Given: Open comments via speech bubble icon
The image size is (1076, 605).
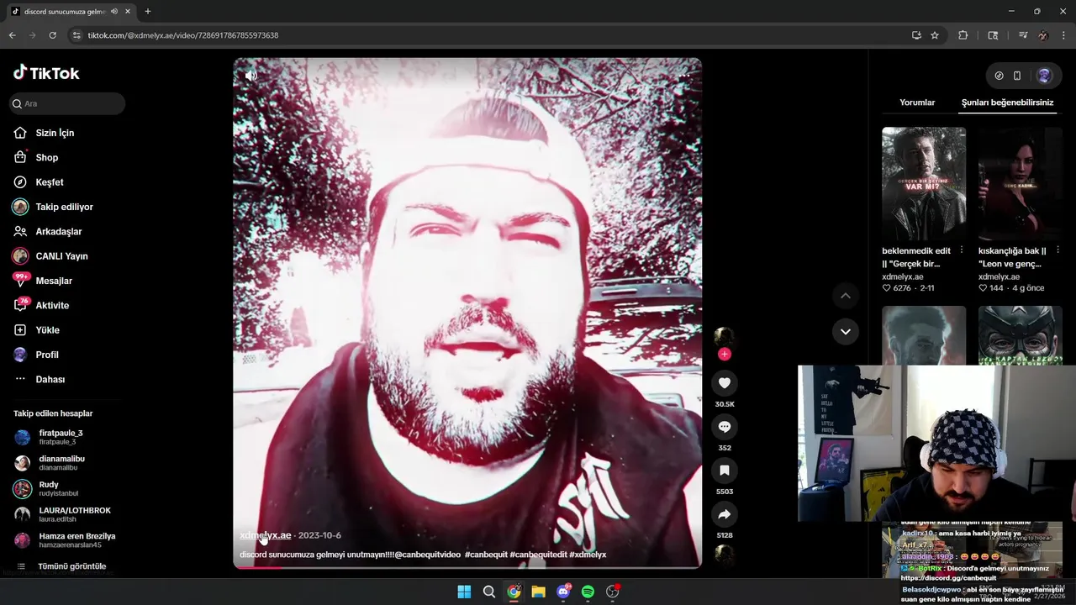Looking at the screenshot, I should [725, 427].
